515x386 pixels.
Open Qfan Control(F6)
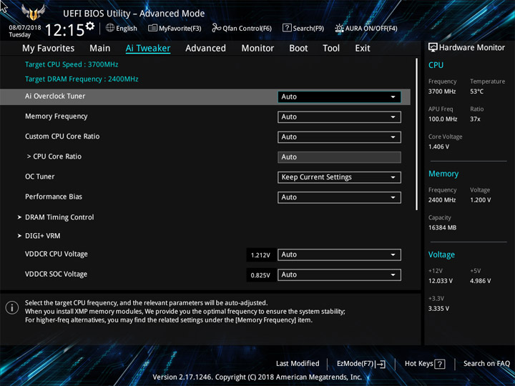(x=242, y=28)
